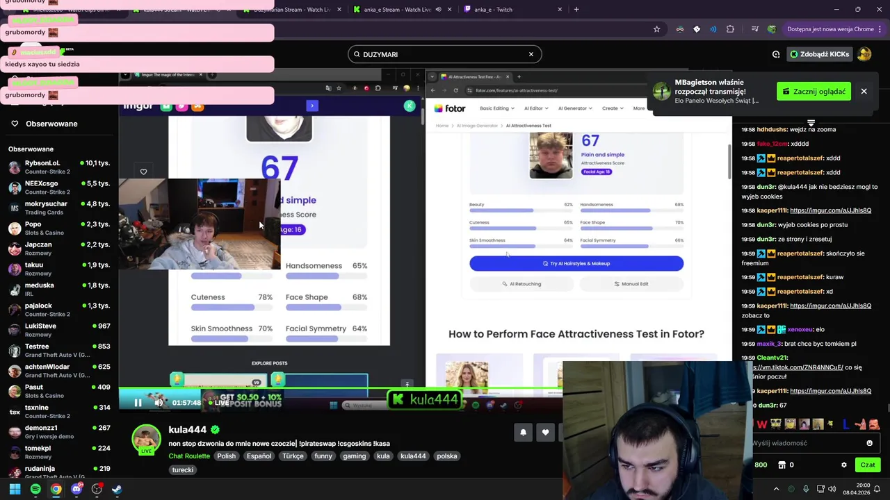Open the LukiSteve channel
Screen dimensions: 890x500
59,330
